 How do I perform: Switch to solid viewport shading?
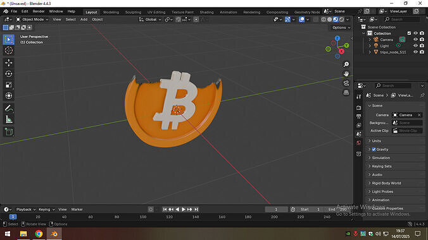329,20
